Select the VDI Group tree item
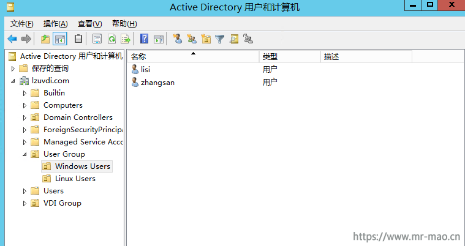This screenshot has width=465, height=246. point(62,203)
